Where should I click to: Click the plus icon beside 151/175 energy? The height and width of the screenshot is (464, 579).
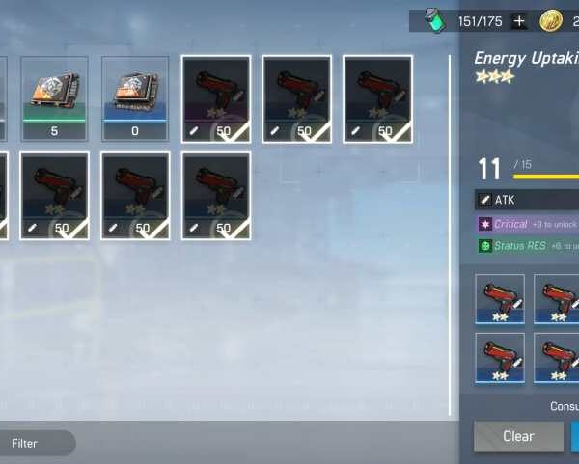click(519, 21)
